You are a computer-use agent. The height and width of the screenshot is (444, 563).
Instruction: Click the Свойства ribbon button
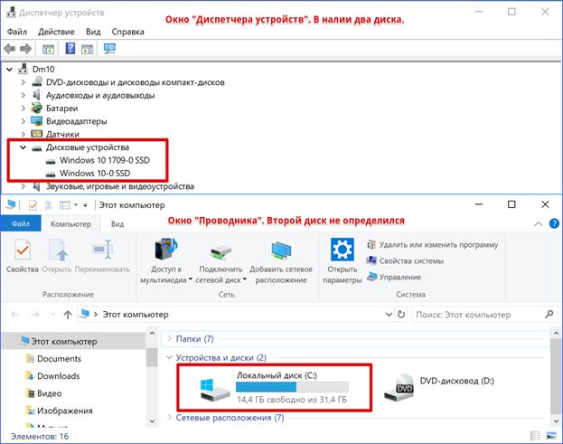coord(23,256)
